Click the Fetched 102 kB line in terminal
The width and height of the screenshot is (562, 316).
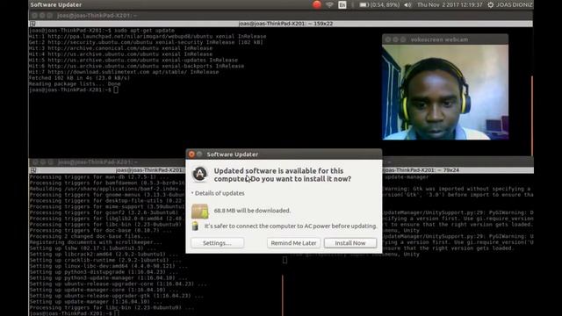click(80, 78)
